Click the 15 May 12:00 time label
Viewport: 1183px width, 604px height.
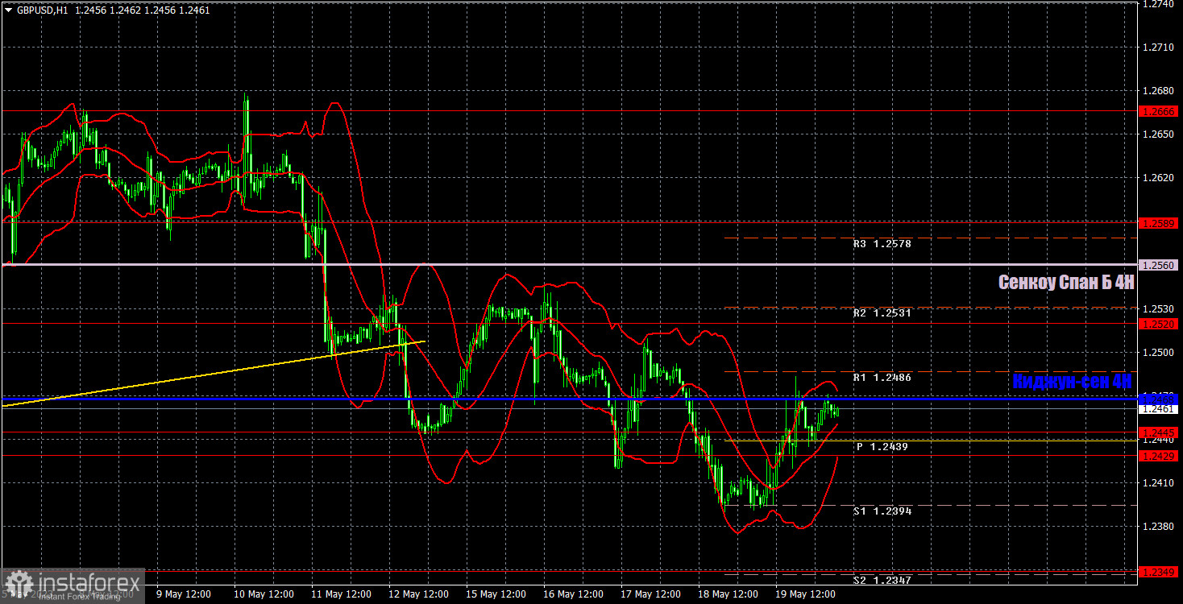(x=496, y=594)
